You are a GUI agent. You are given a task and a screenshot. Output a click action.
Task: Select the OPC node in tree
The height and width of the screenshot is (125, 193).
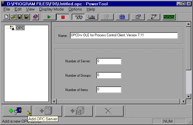[x=20, y=28]
